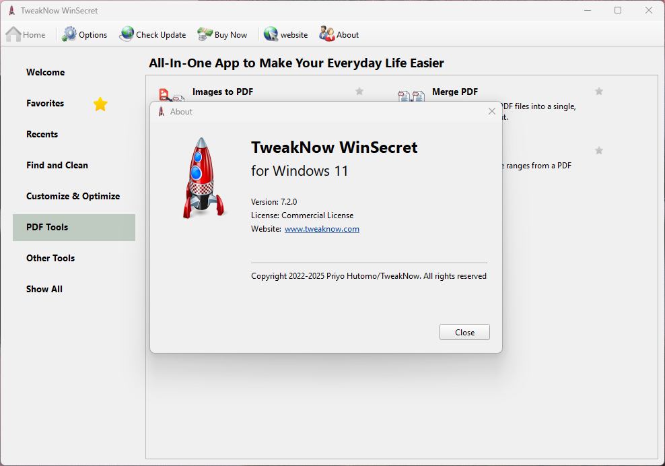Switch to Other Tools section

74,259
